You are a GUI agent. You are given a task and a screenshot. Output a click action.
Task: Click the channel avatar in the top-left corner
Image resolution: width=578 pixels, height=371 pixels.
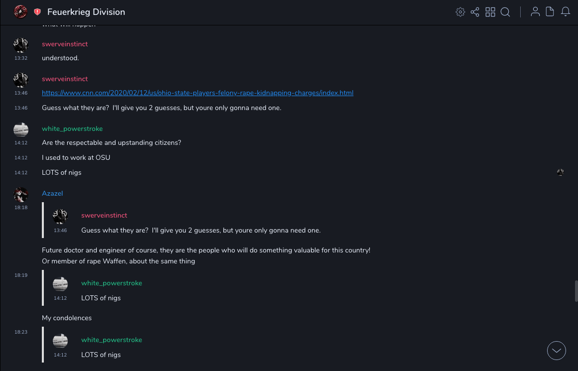[x=20, y=12]
